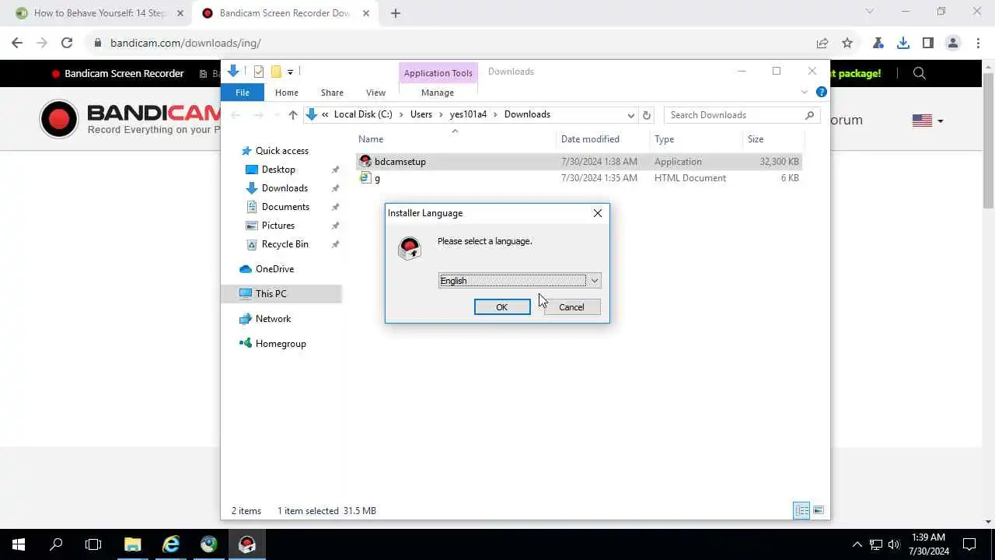This screenshot has height=560, width=995.
Task: Open Pictures in the navigation pane
Action: (278, 226)
